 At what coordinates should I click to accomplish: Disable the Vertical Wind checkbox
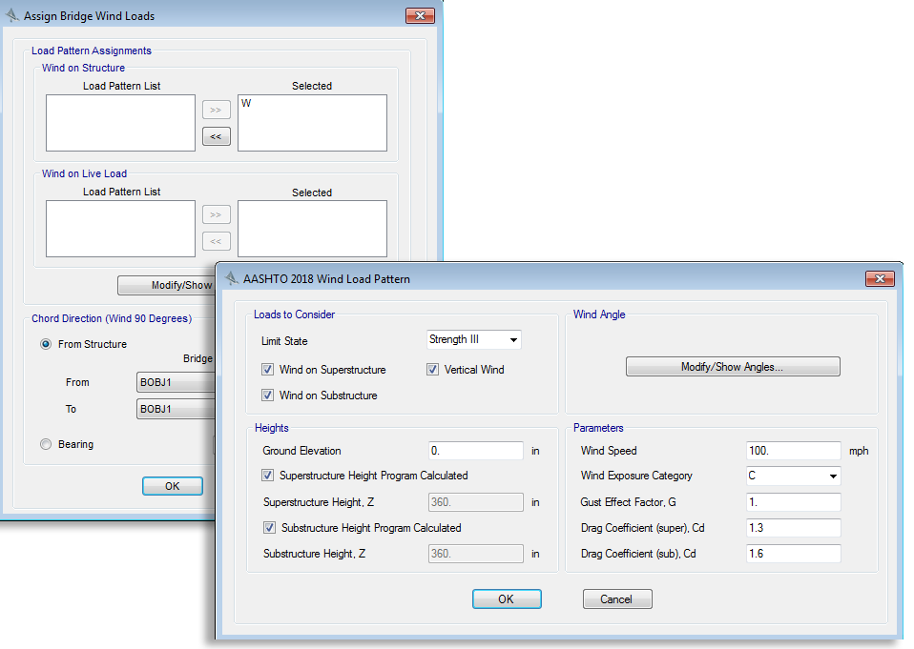pos(433,370)
